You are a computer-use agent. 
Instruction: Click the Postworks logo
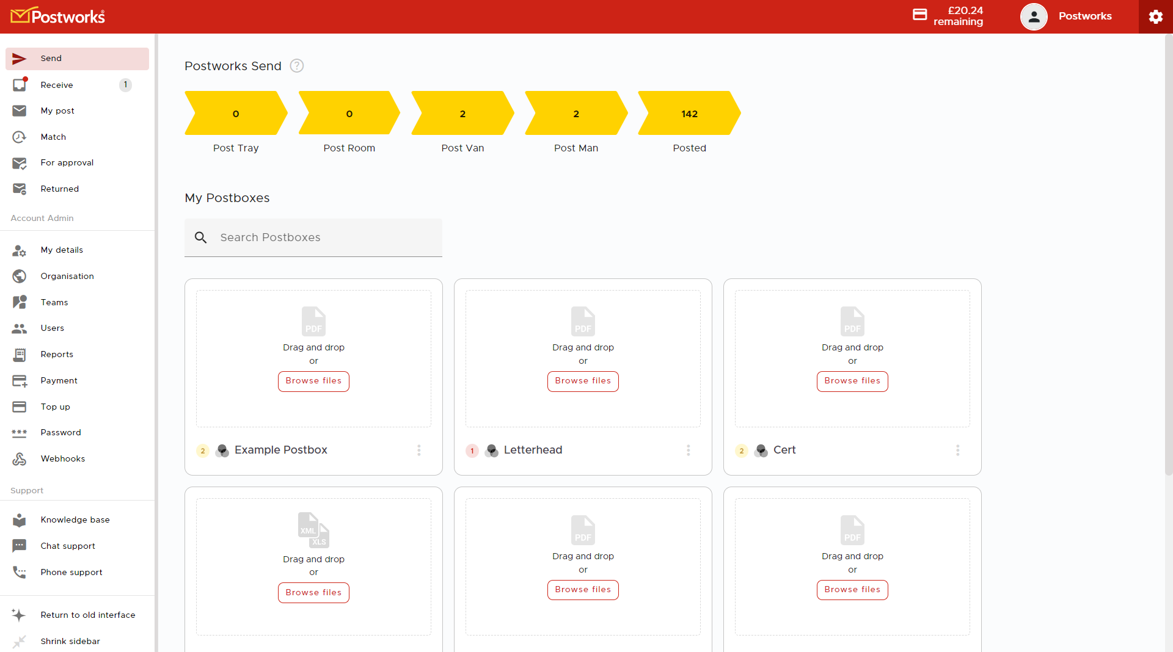pos(57,15)
